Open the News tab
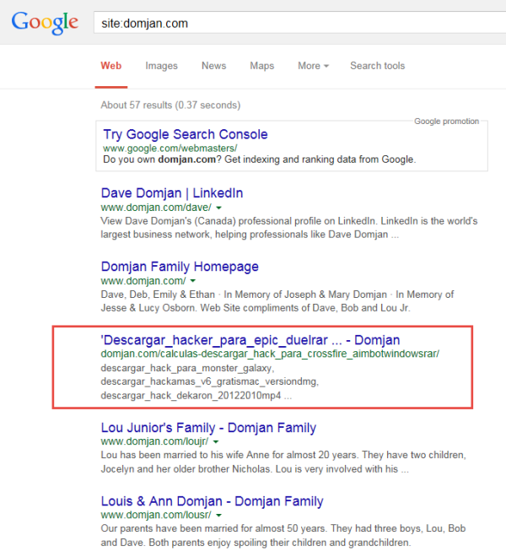Viewport: 506px width, 557px height. [213, 66]
